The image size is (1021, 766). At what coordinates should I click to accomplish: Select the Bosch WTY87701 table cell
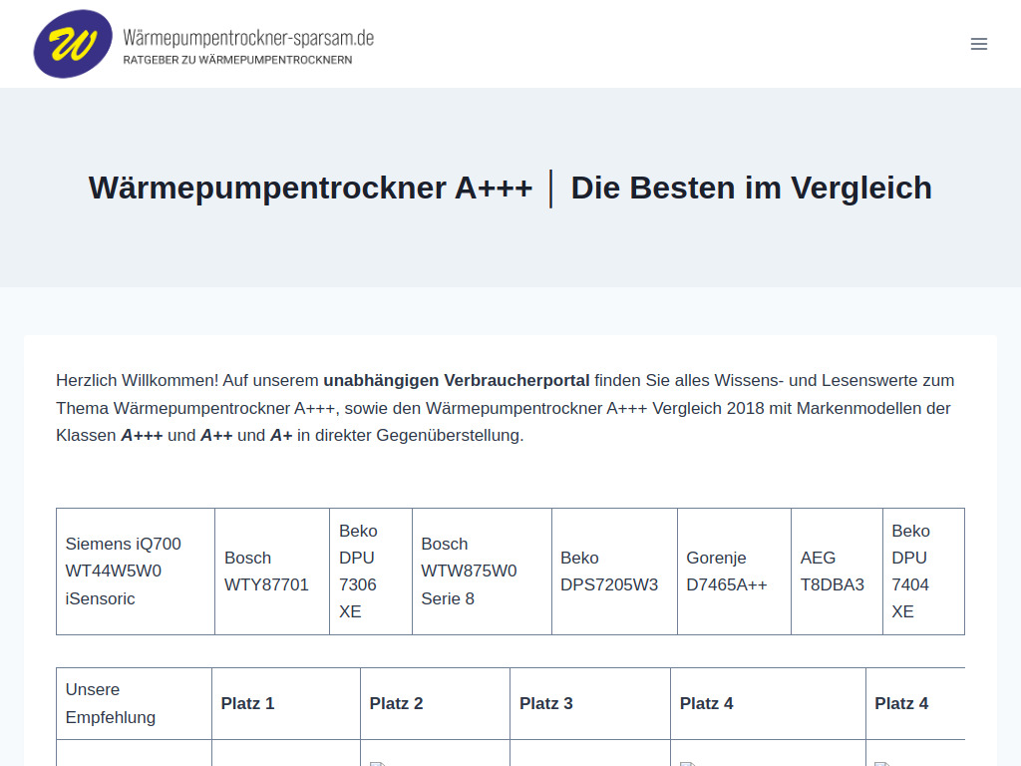[x=271, y=572]
